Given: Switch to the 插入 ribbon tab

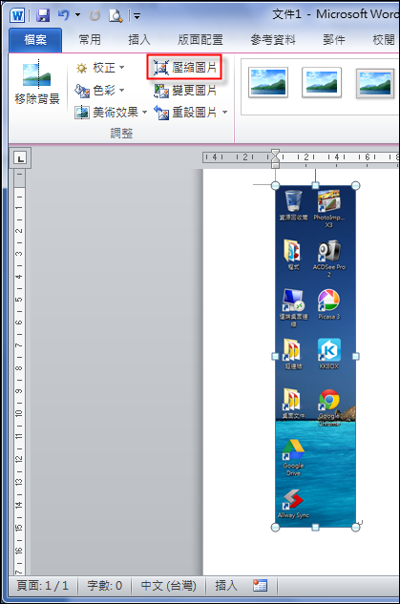Looking at the screenshot, I should [x=139, y=40].
